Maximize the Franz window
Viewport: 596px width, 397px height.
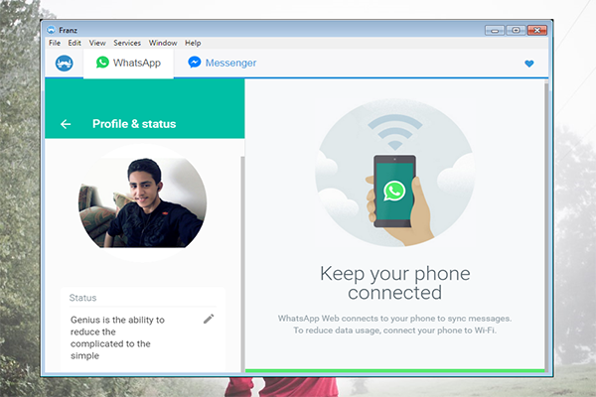tap(516, 30)
